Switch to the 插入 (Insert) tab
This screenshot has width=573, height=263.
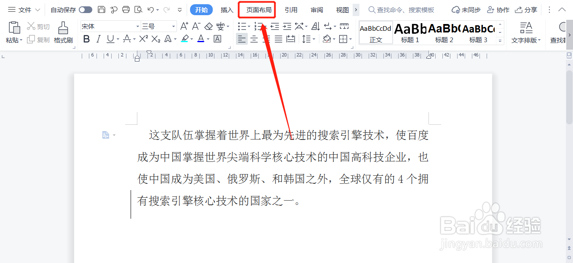coord(227,10)
